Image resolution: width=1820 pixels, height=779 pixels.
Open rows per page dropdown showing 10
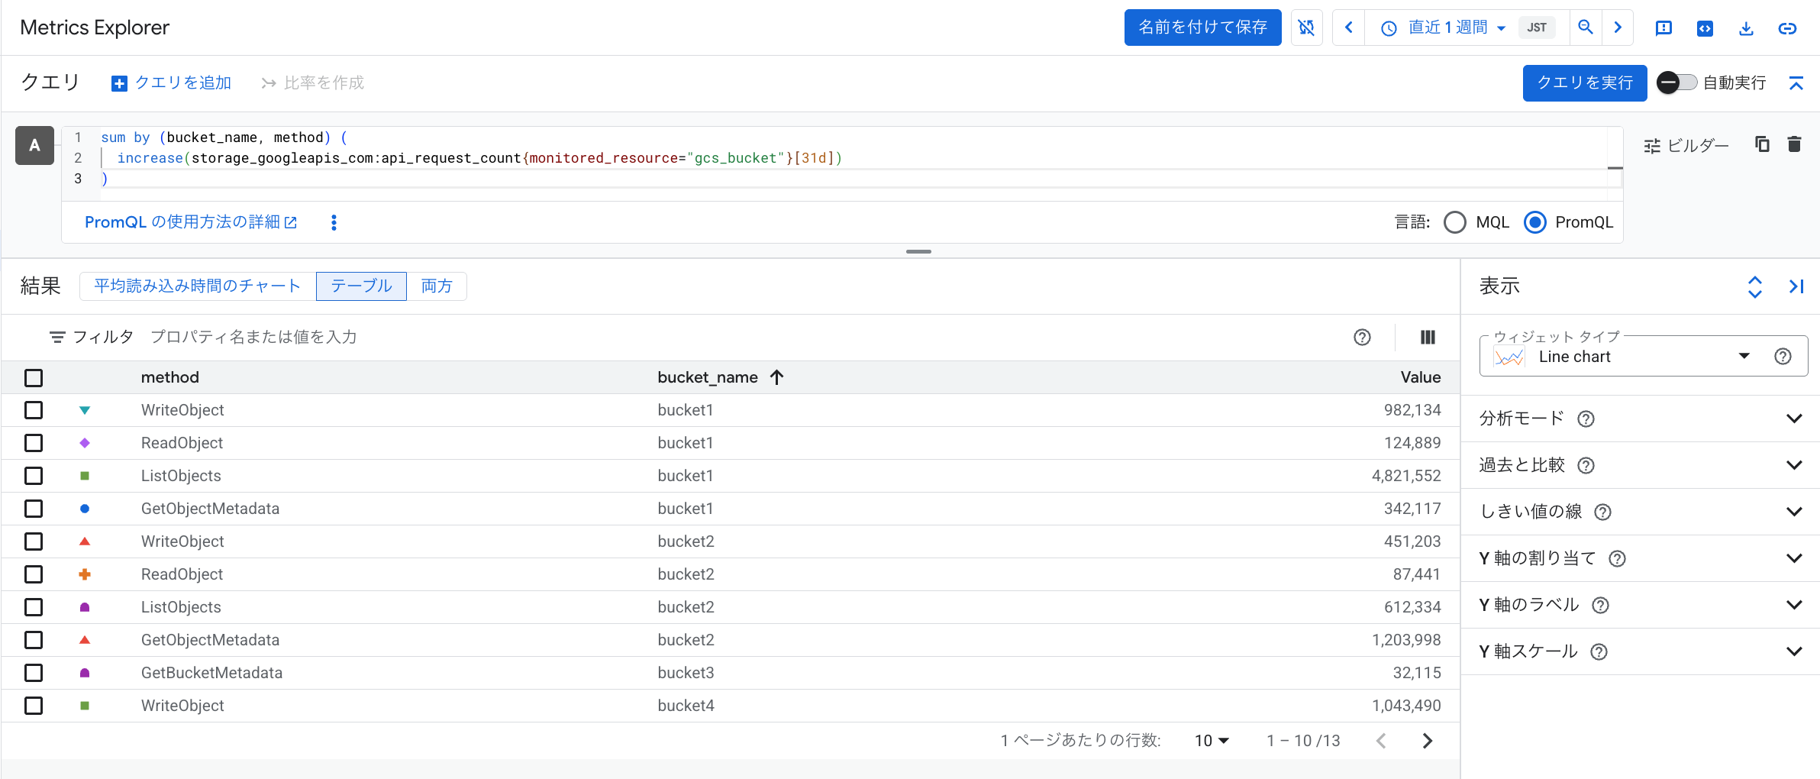point(1212,741)
